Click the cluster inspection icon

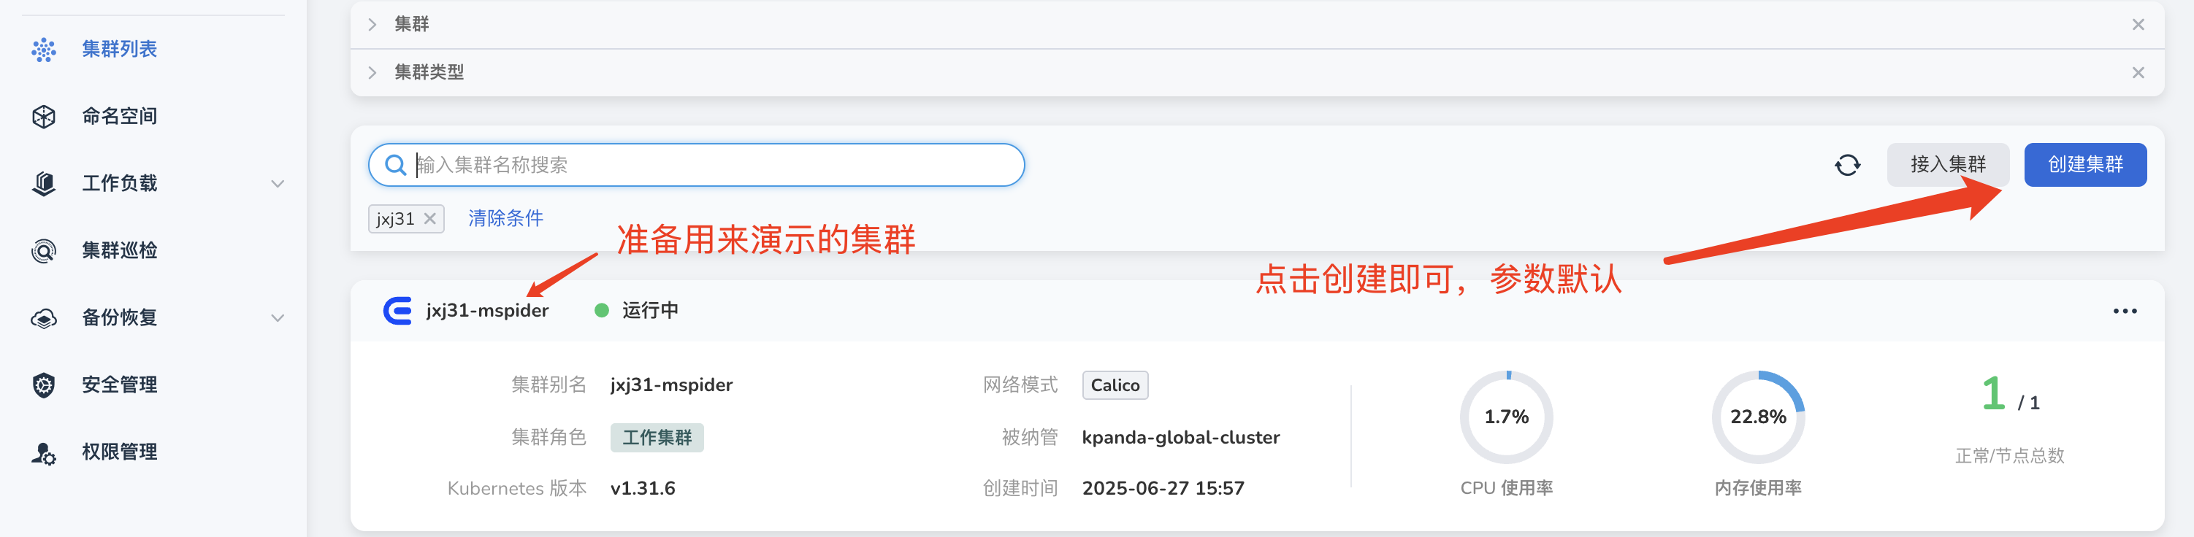point(43,251)
